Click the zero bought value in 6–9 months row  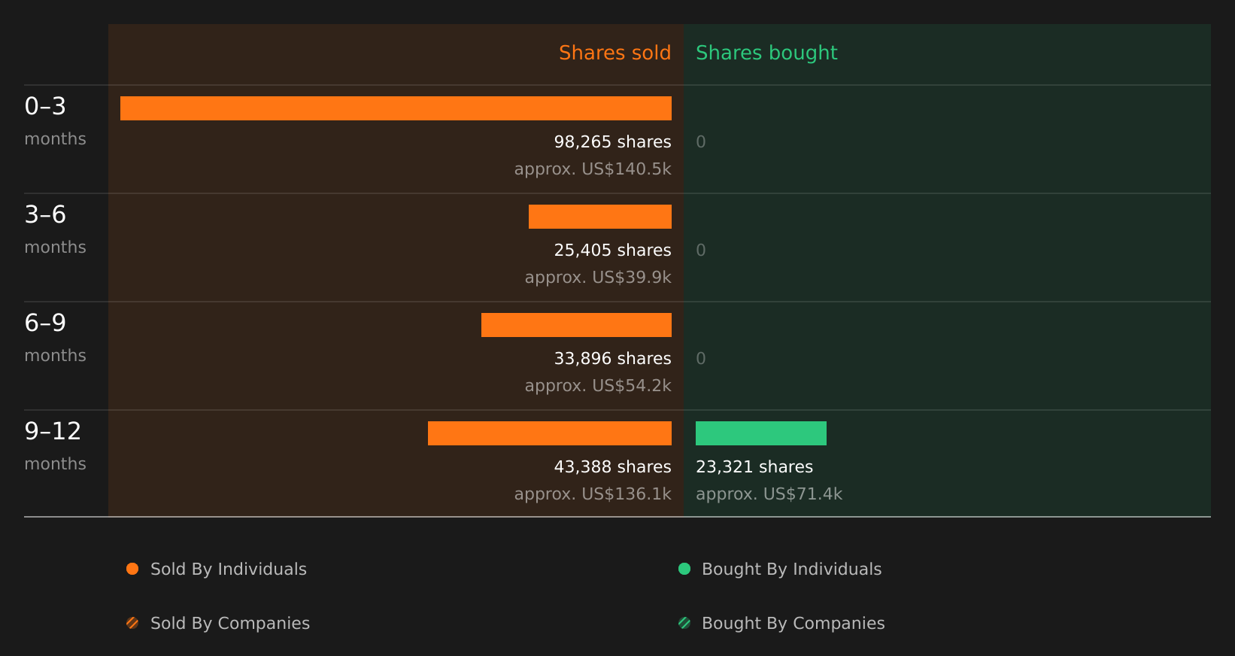click(701, 359)
